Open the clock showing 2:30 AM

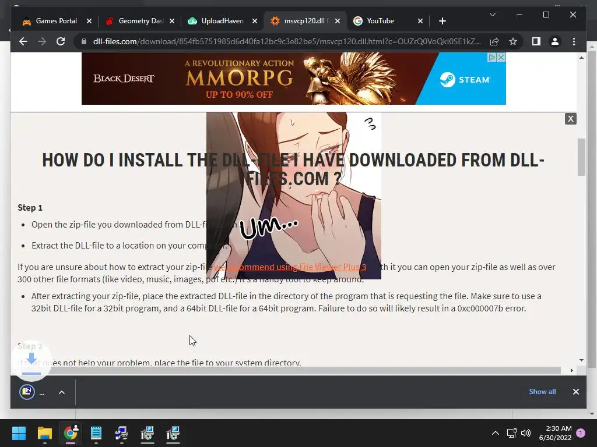(556, 433)
